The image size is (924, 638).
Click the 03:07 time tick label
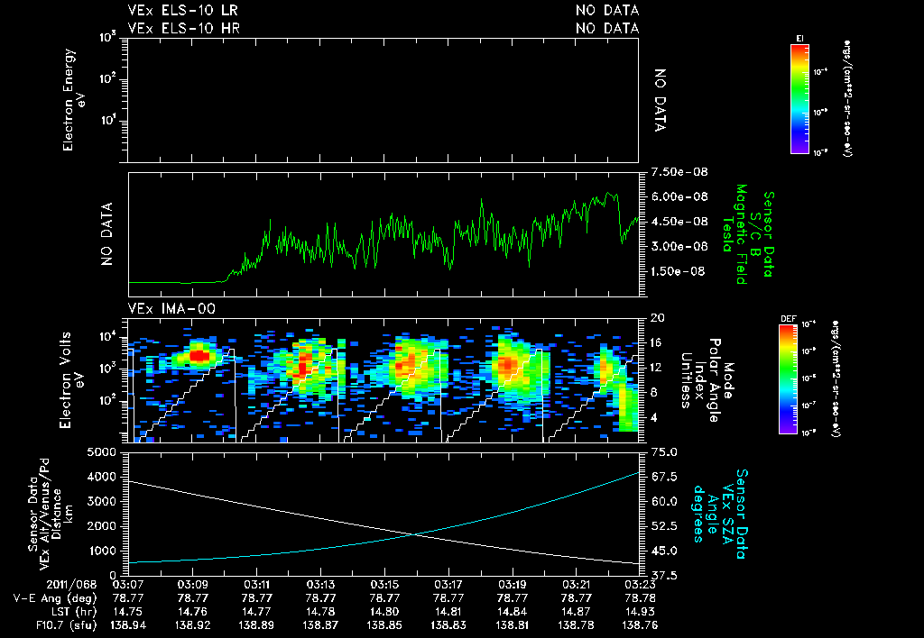(128, 585)
